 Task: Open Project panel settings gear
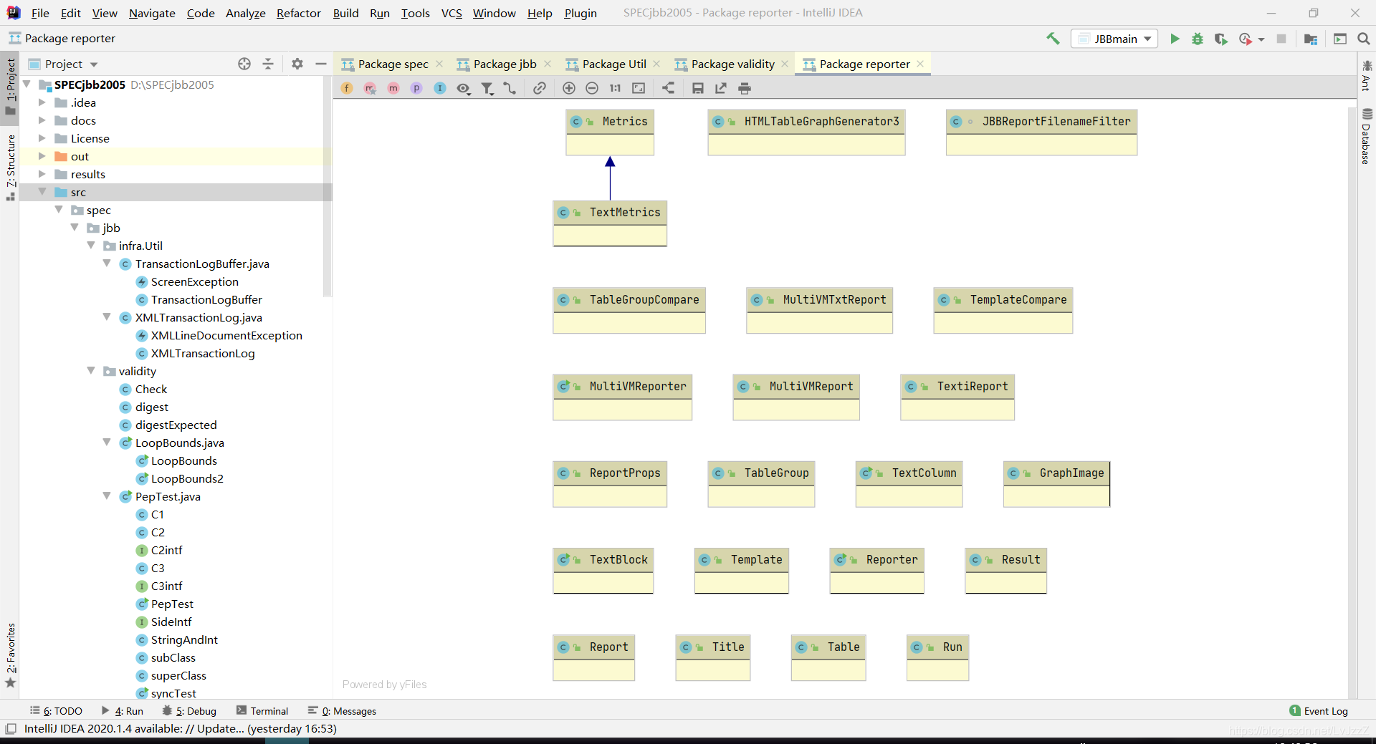[x=297, y=64]
